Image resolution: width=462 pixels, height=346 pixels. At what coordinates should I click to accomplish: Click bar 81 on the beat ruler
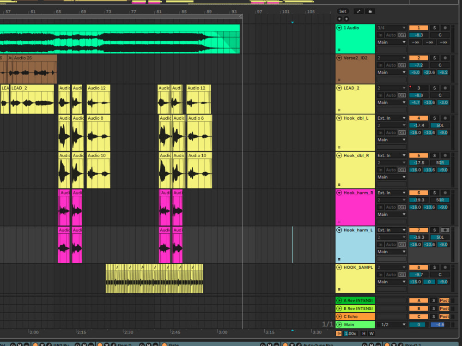(x=159, y=12)
